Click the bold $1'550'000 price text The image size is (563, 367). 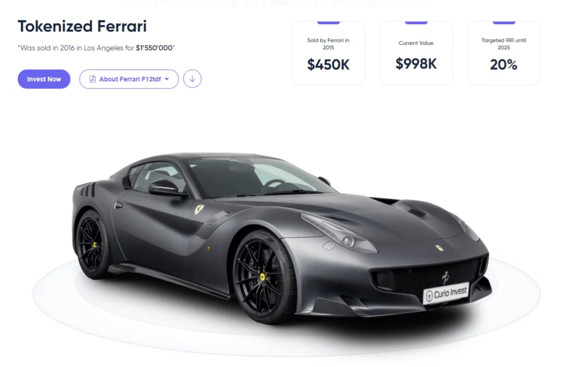[x=154, y=48]
